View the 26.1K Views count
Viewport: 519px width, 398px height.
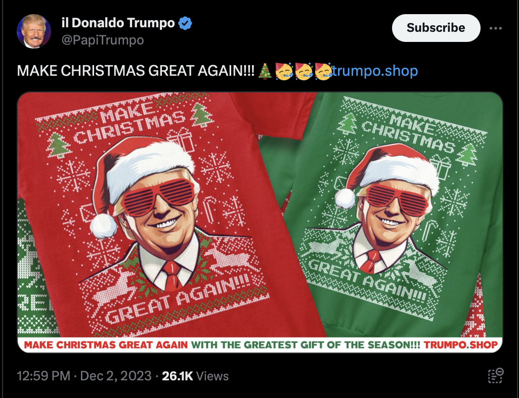[x=195, y=376]
